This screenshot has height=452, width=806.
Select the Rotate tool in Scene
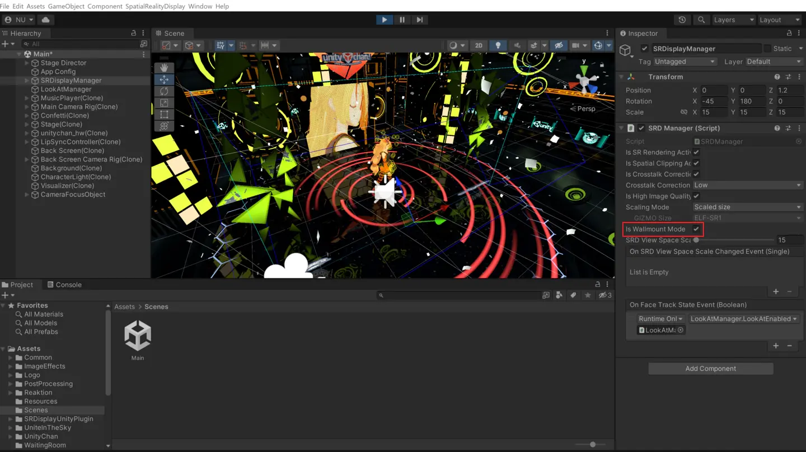(164, 91)
